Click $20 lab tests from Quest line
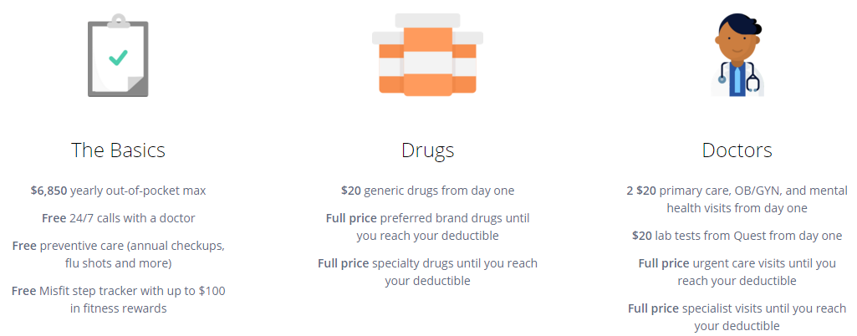Image resolution: width=857 pixels, height=336 pixels. click(737, 236)
